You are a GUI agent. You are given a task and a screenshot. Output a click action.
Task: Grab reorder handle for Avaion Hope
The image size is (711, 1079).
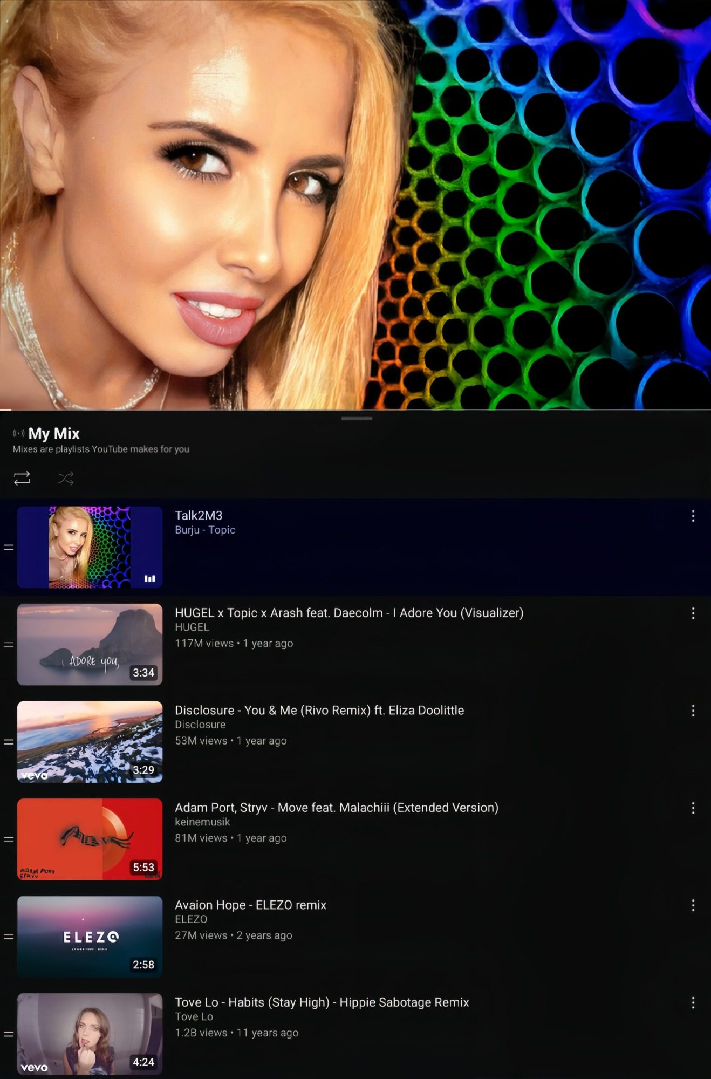pos(9,937)
